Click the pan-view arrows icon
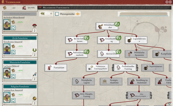The image size is (173, 106). tap(169, 104)
